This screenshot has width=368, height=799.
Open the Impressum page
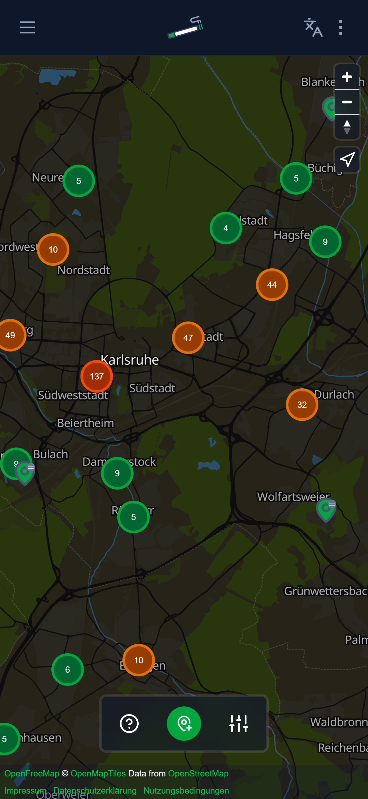click(25, 791)
